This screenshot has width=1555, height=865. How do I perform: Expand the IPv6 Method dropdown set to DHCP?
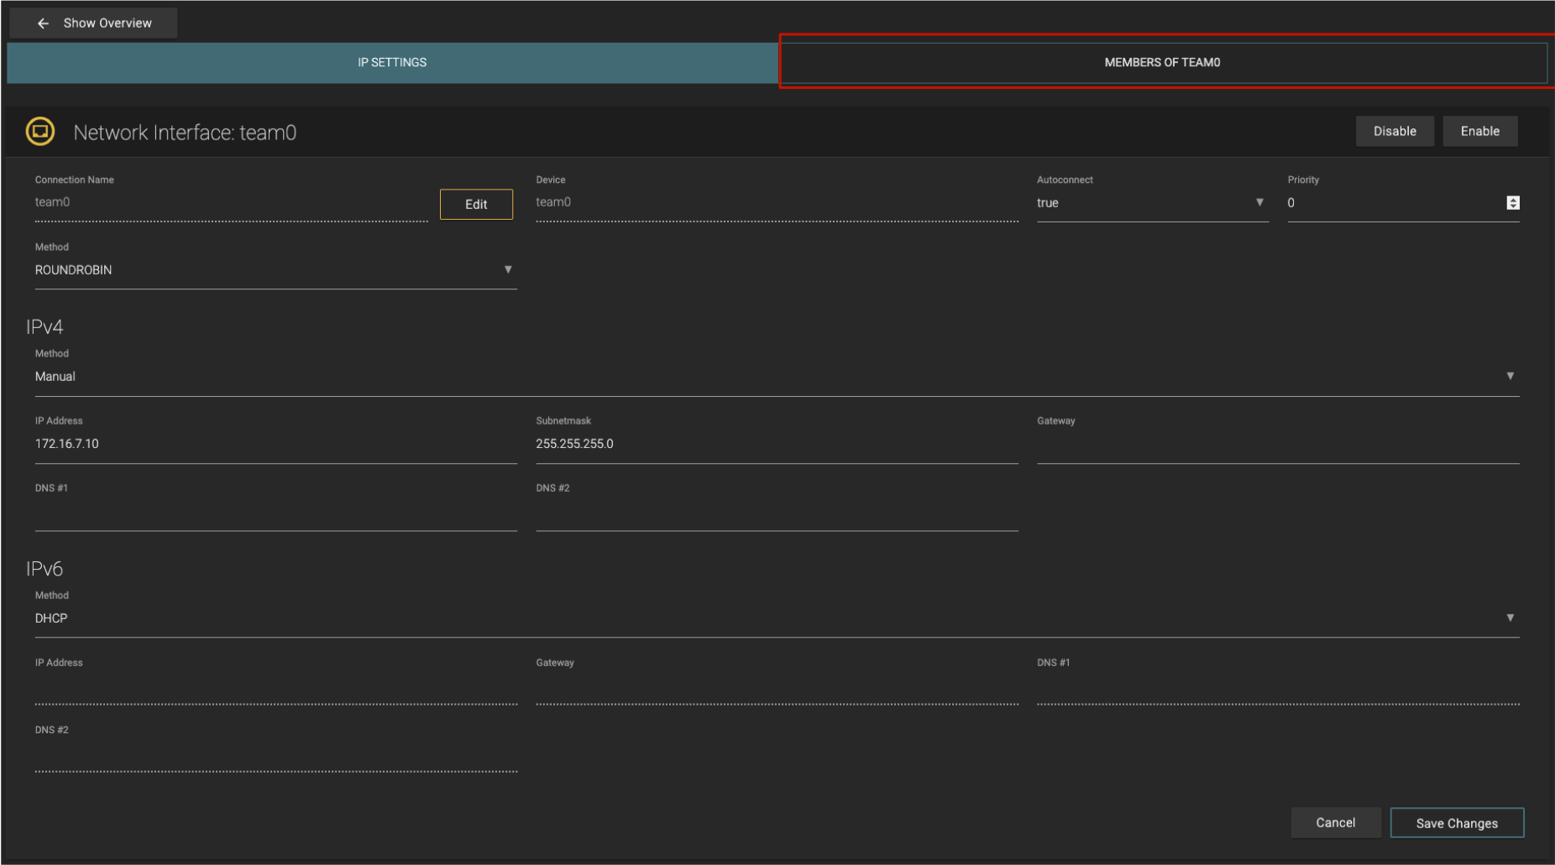tap(777, 618)
